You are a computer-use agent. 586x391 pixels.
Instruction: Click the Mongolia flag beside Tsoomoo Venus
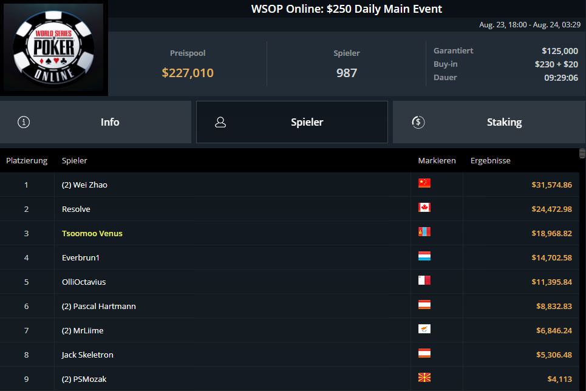[424, 232]
